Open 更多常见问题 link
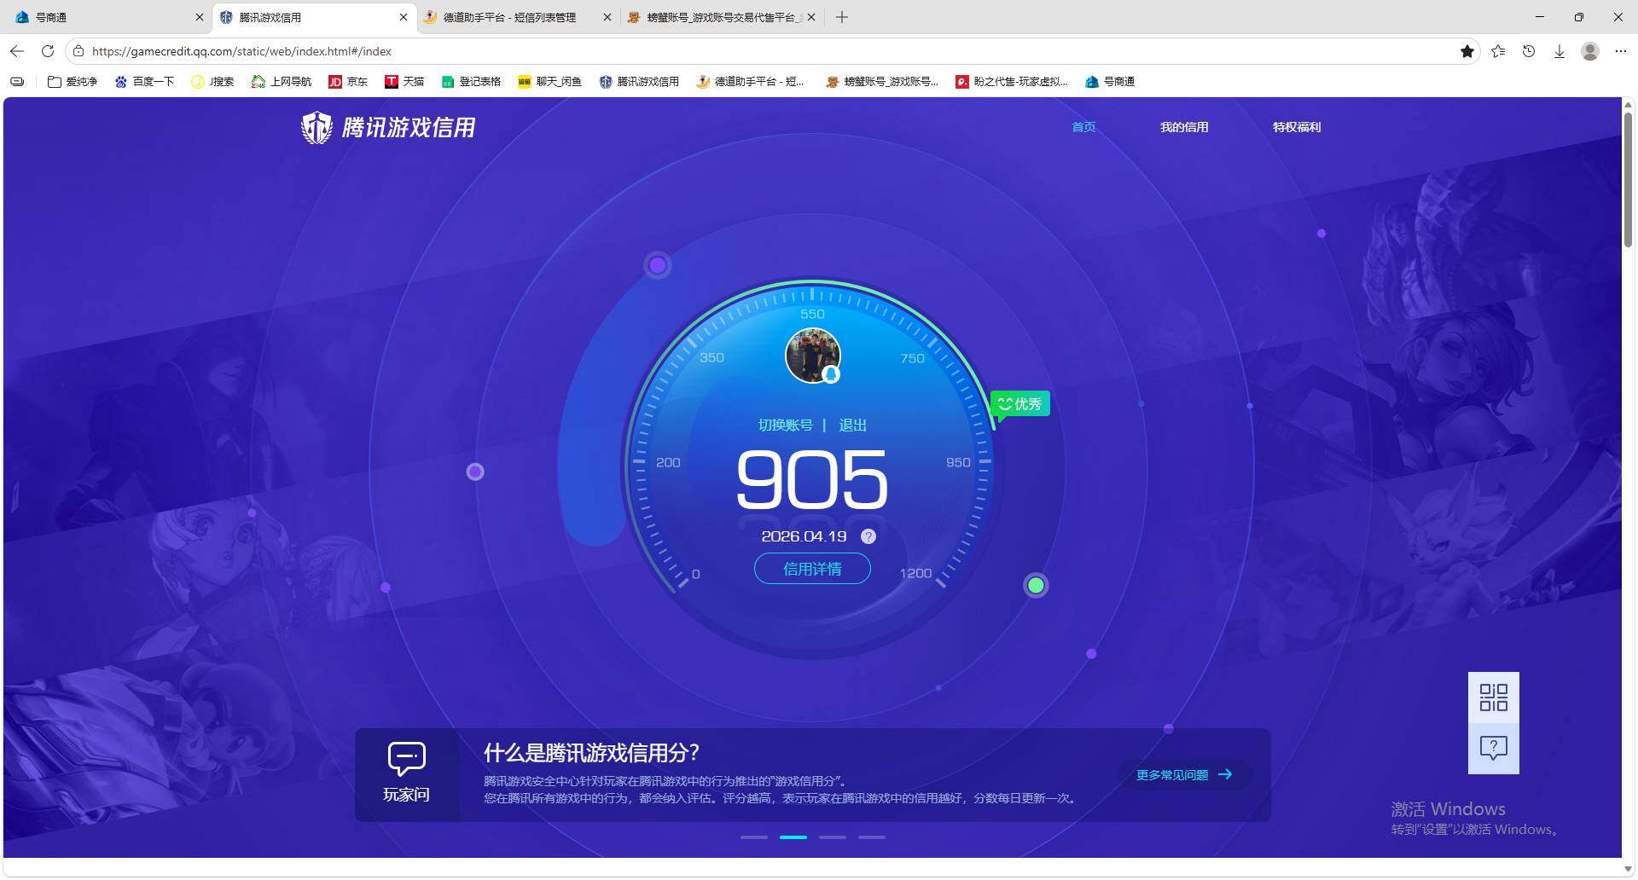Viewport: 1638px width, 880px height. 1182,774
